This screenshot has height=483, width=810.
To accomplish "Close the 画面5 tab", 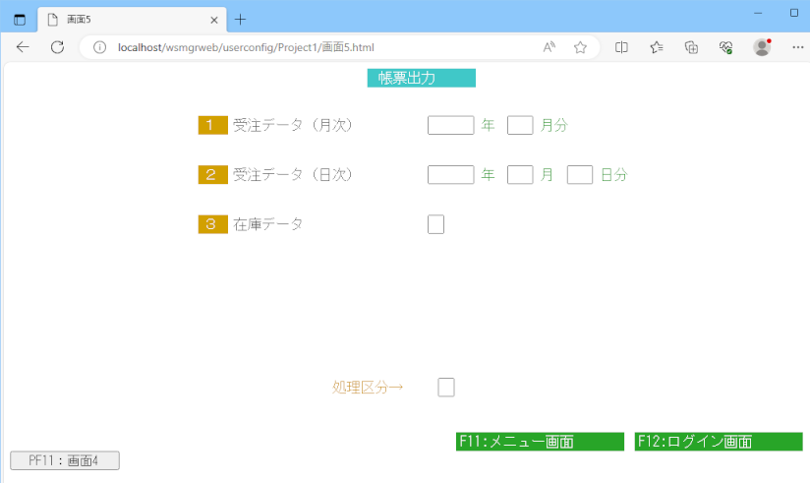I will tap(214, 21).
